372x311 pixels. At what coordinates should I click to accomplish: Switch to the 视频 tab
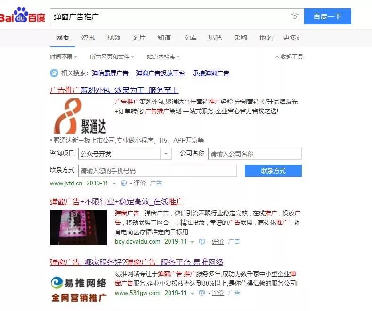[x=113, y=38]
